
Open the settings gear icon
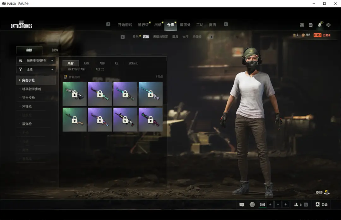pyautogui.click(x=328, y=25)
